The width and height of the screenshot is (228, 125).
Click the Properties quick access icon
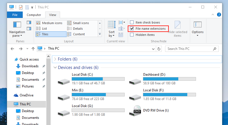(21, 7)
